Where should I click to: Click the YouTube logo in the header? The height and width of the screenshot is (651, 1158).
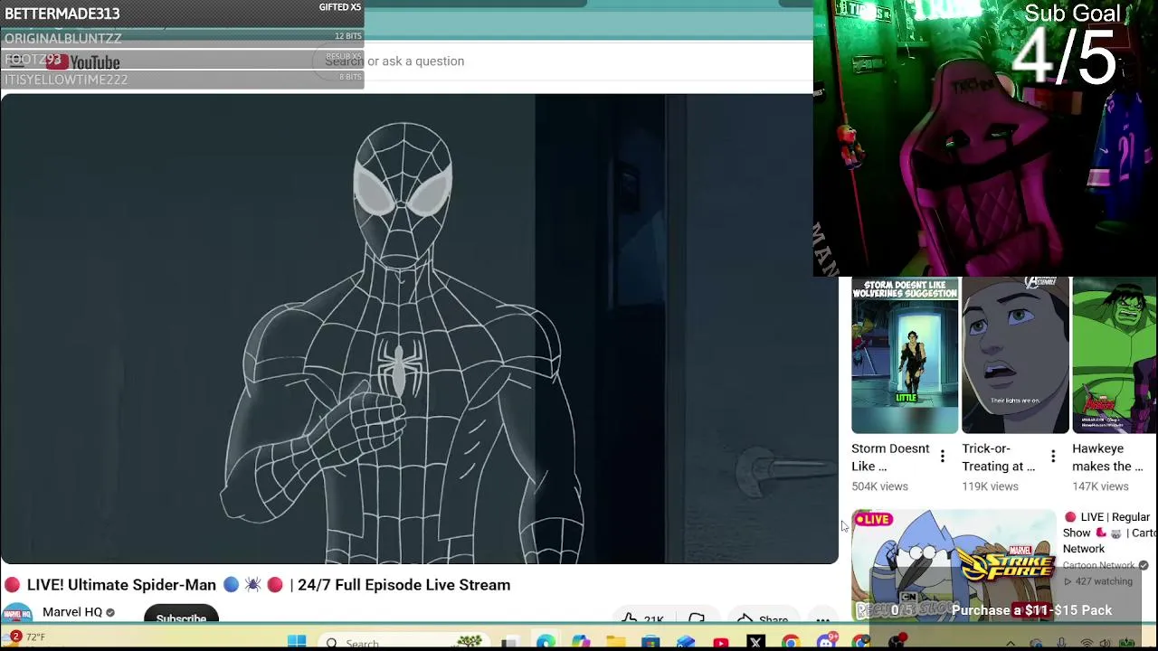[x=83, y=62]
